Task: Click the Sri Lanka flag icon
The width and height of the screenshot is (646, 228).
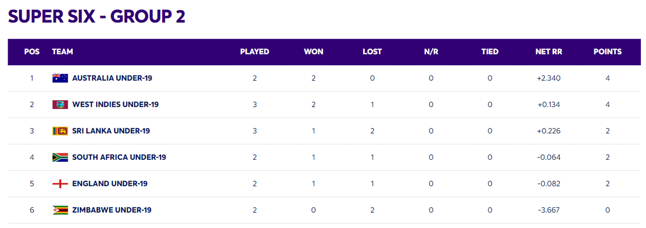Action: tap(60, 131)
